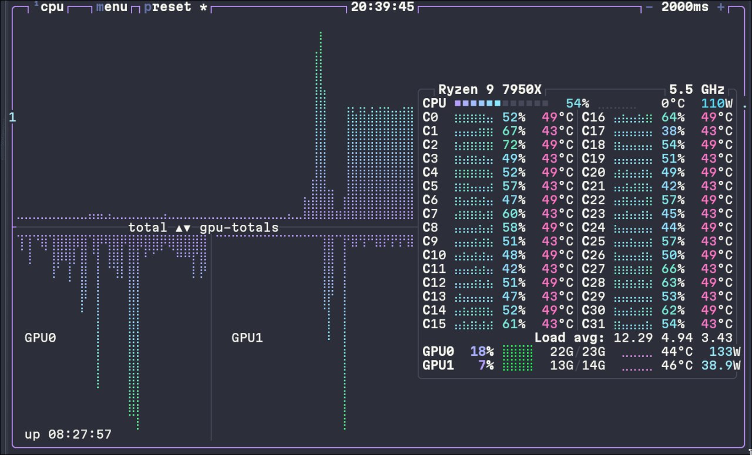Click the C4 core temperature 49°C
752x455 pixels.
click(558, 173)
